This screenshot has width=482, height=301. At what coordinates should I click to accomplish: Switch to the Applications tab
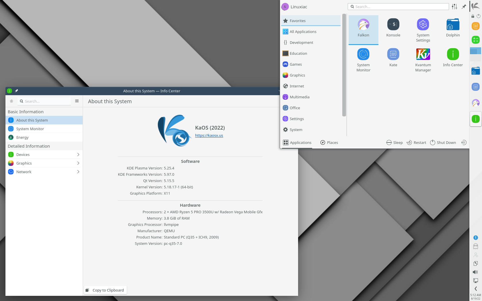(297, 142)
